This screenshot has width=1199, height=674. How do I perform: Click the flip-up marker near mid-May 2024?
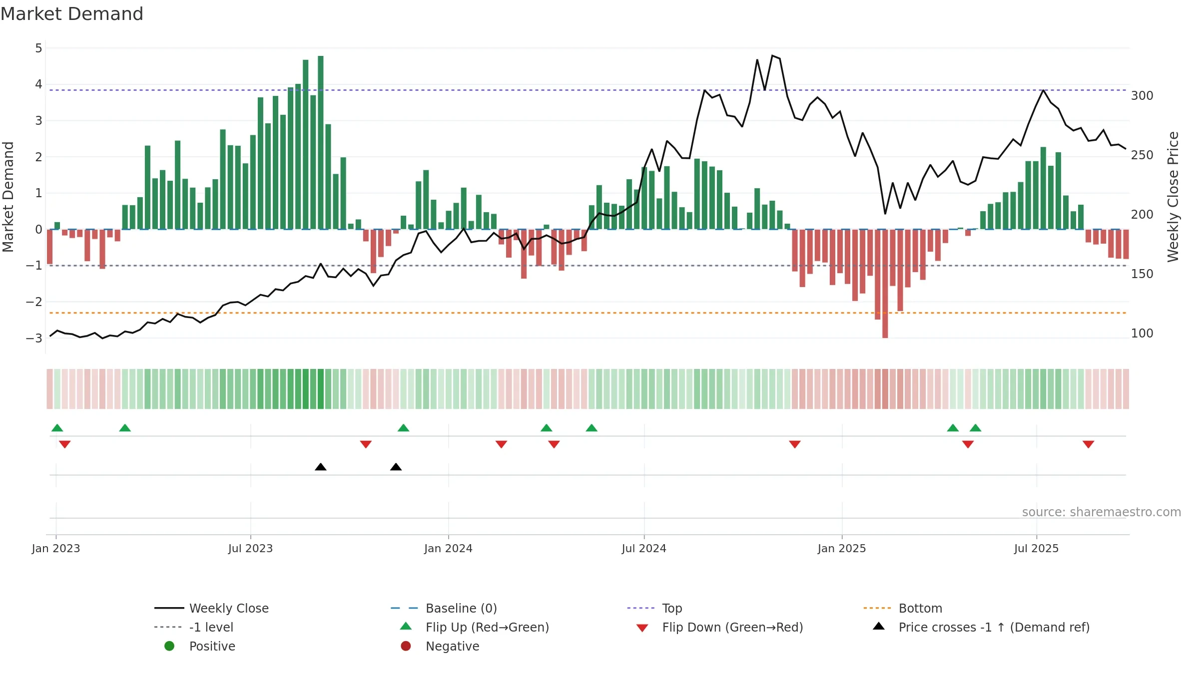[592, 428]
